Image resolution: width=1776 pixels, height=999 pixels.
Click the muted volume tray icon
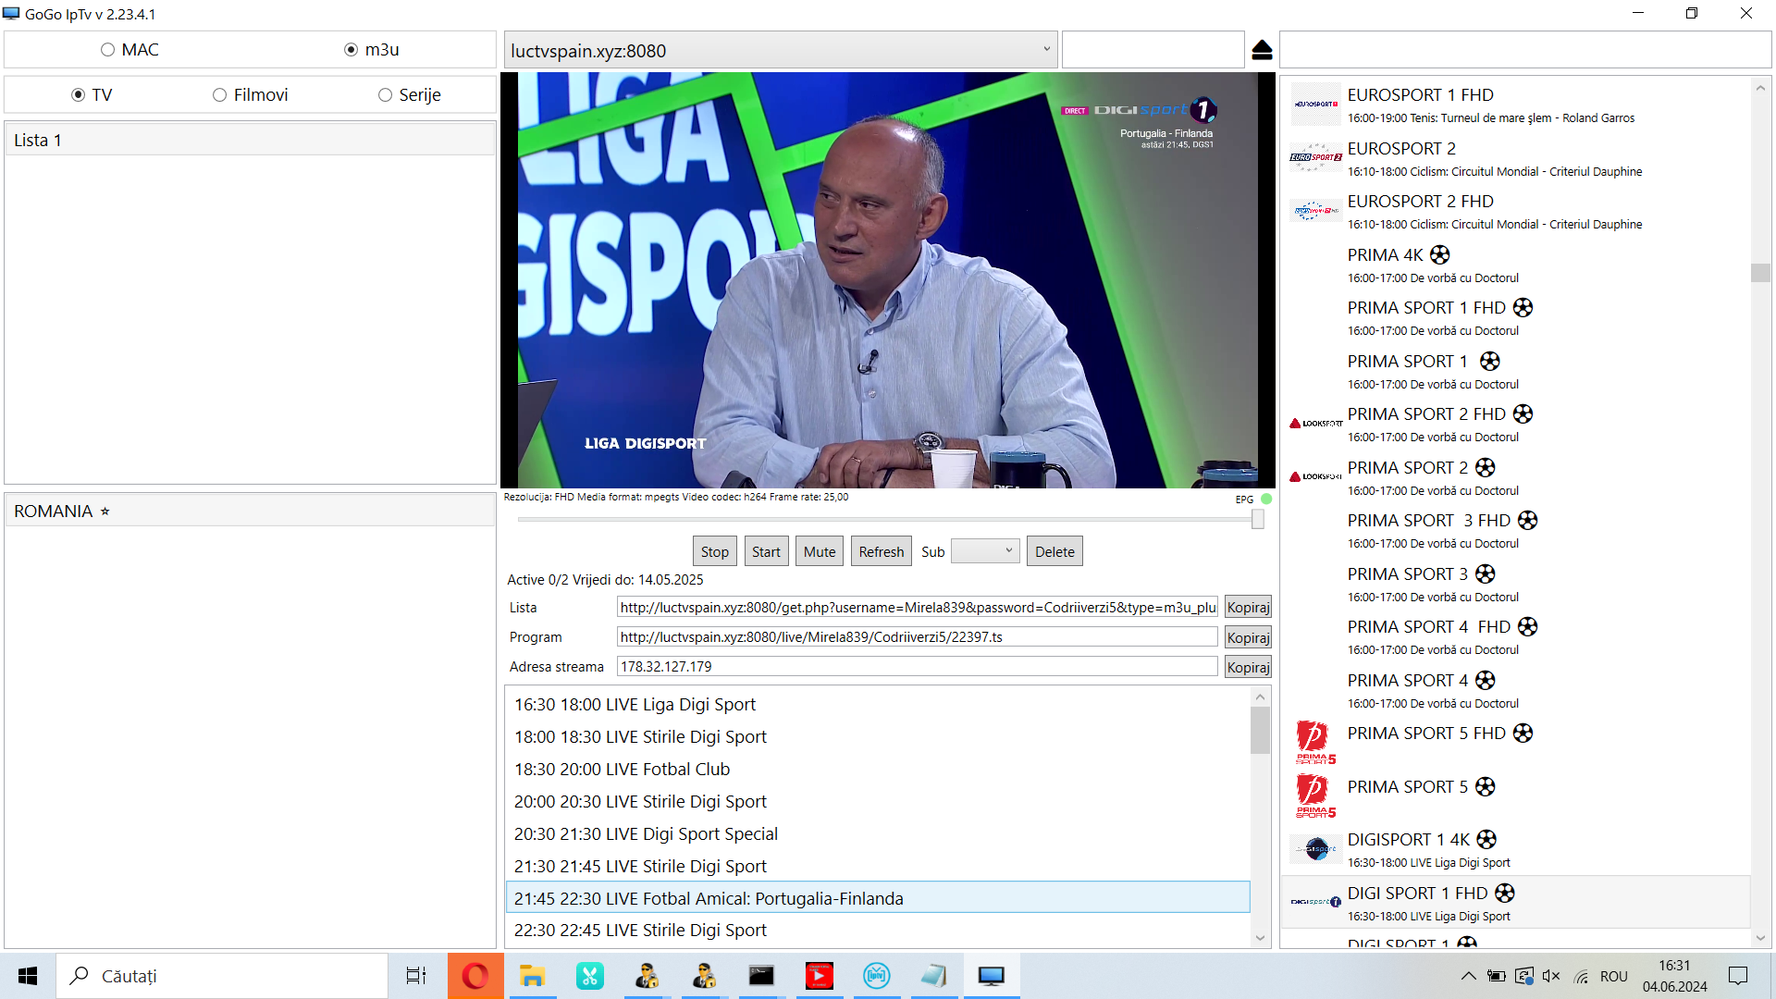(1551, 976)
